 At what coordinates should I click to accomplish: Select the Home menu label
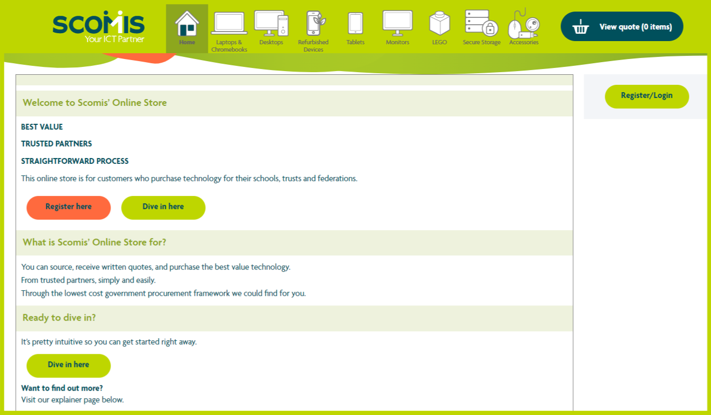[x=187, y=43]
